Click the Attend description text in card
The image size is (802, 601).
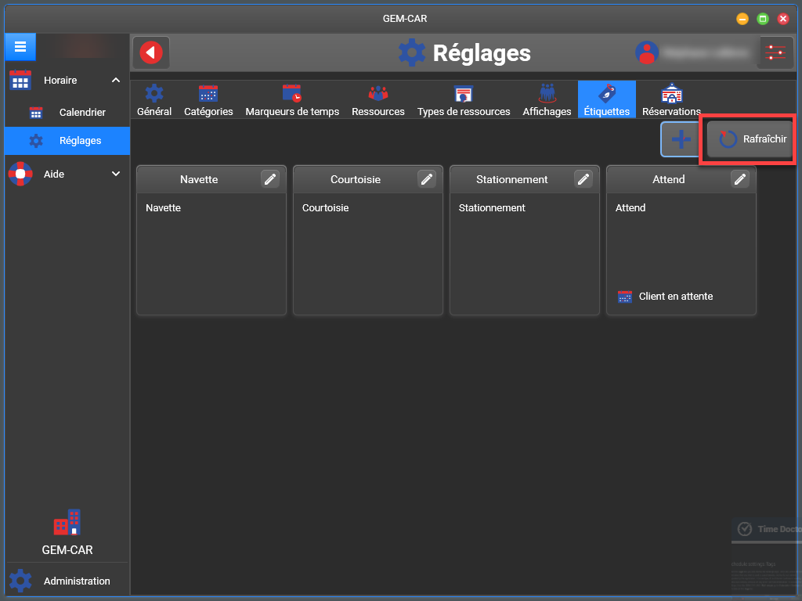[630, 208]
